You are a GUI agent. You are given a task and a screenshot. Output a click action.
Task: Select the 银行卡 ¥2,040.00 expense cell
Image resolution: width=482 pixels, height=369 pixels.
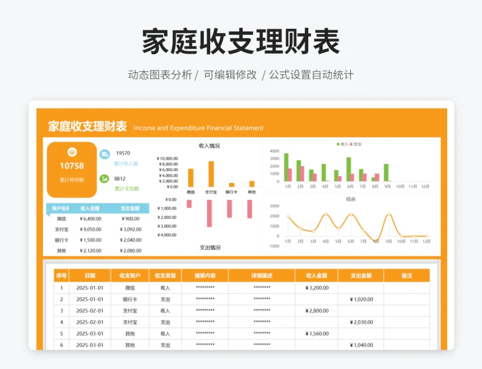click(x=131, y=240)
